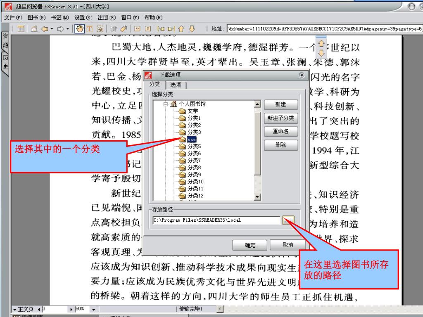423x317 pixels.
Task: Go to the home page icon
Action: point(34,28)
